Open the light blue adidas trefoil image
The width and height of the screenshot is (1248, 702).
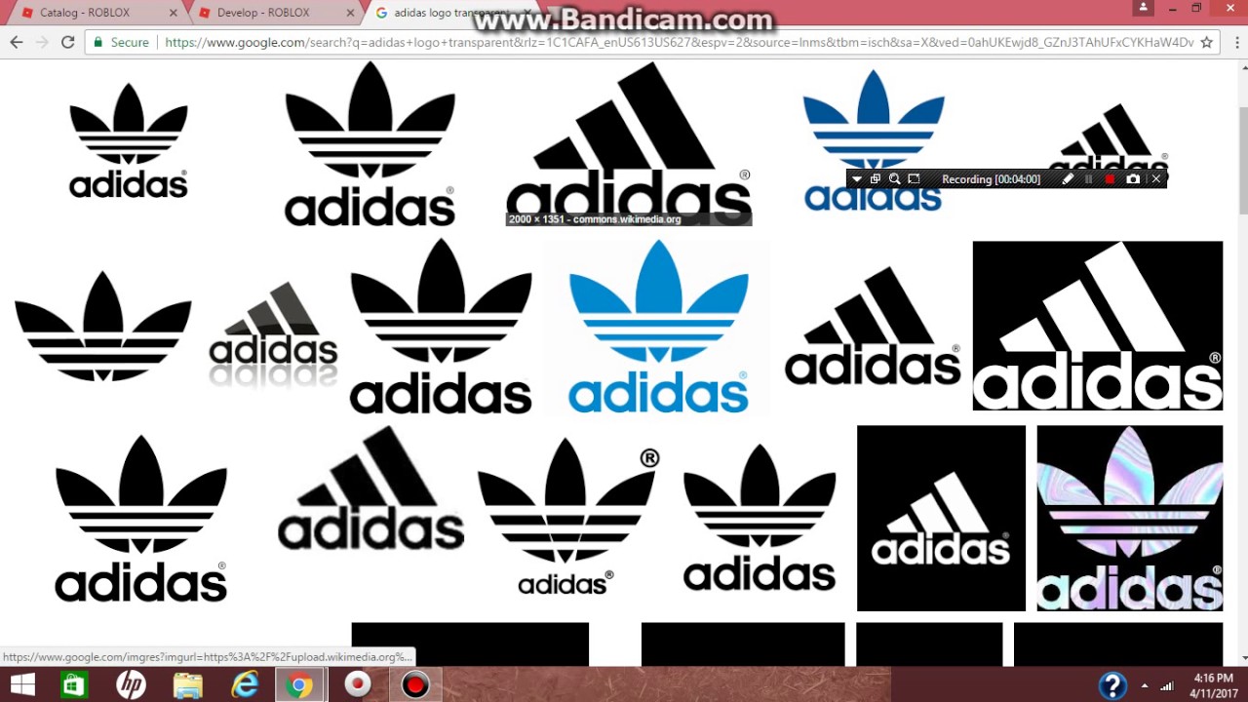pos(658,327)
